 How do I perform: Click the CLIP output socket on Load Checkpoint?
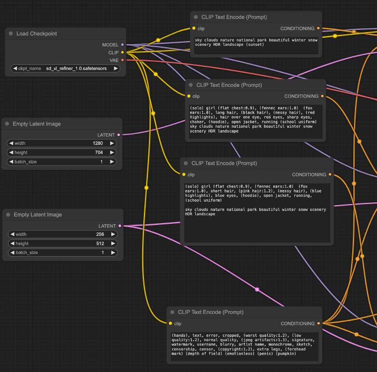coord(122,52)
